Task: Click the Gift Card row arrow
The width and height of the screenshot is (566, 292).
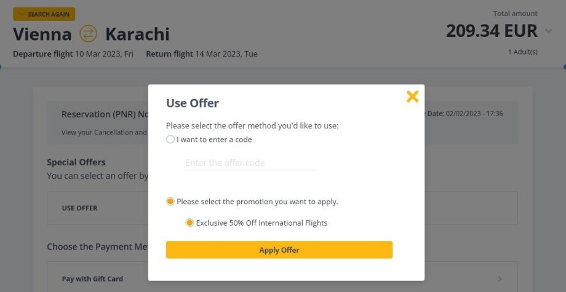Action: [500, 278]
